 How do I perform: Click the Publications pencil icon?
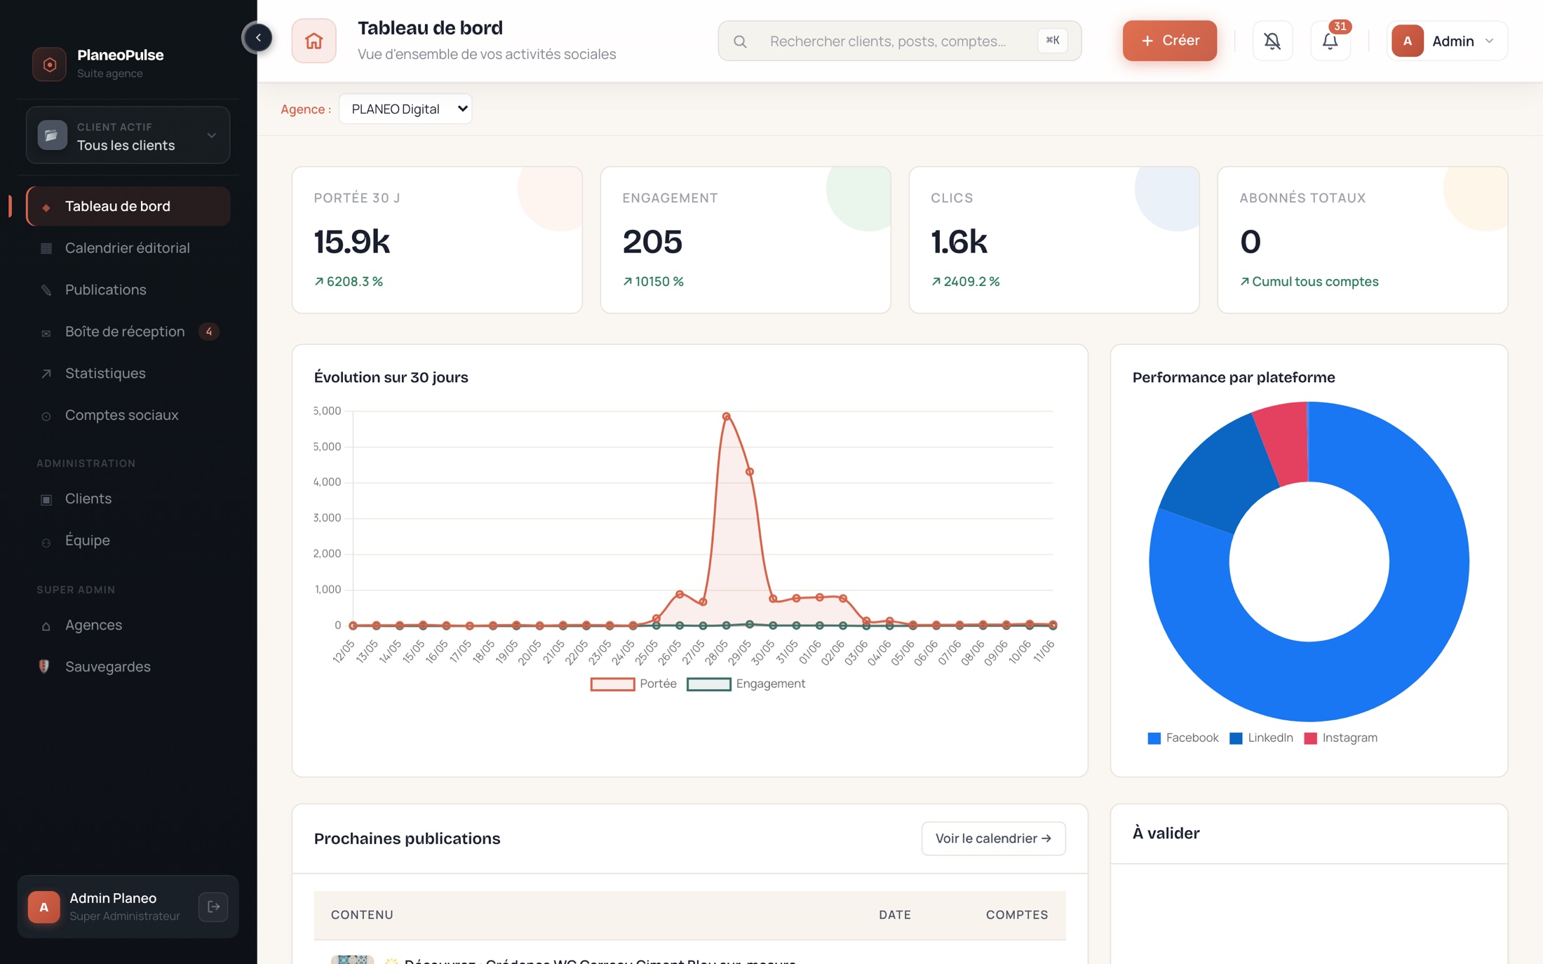coord(46,290)
